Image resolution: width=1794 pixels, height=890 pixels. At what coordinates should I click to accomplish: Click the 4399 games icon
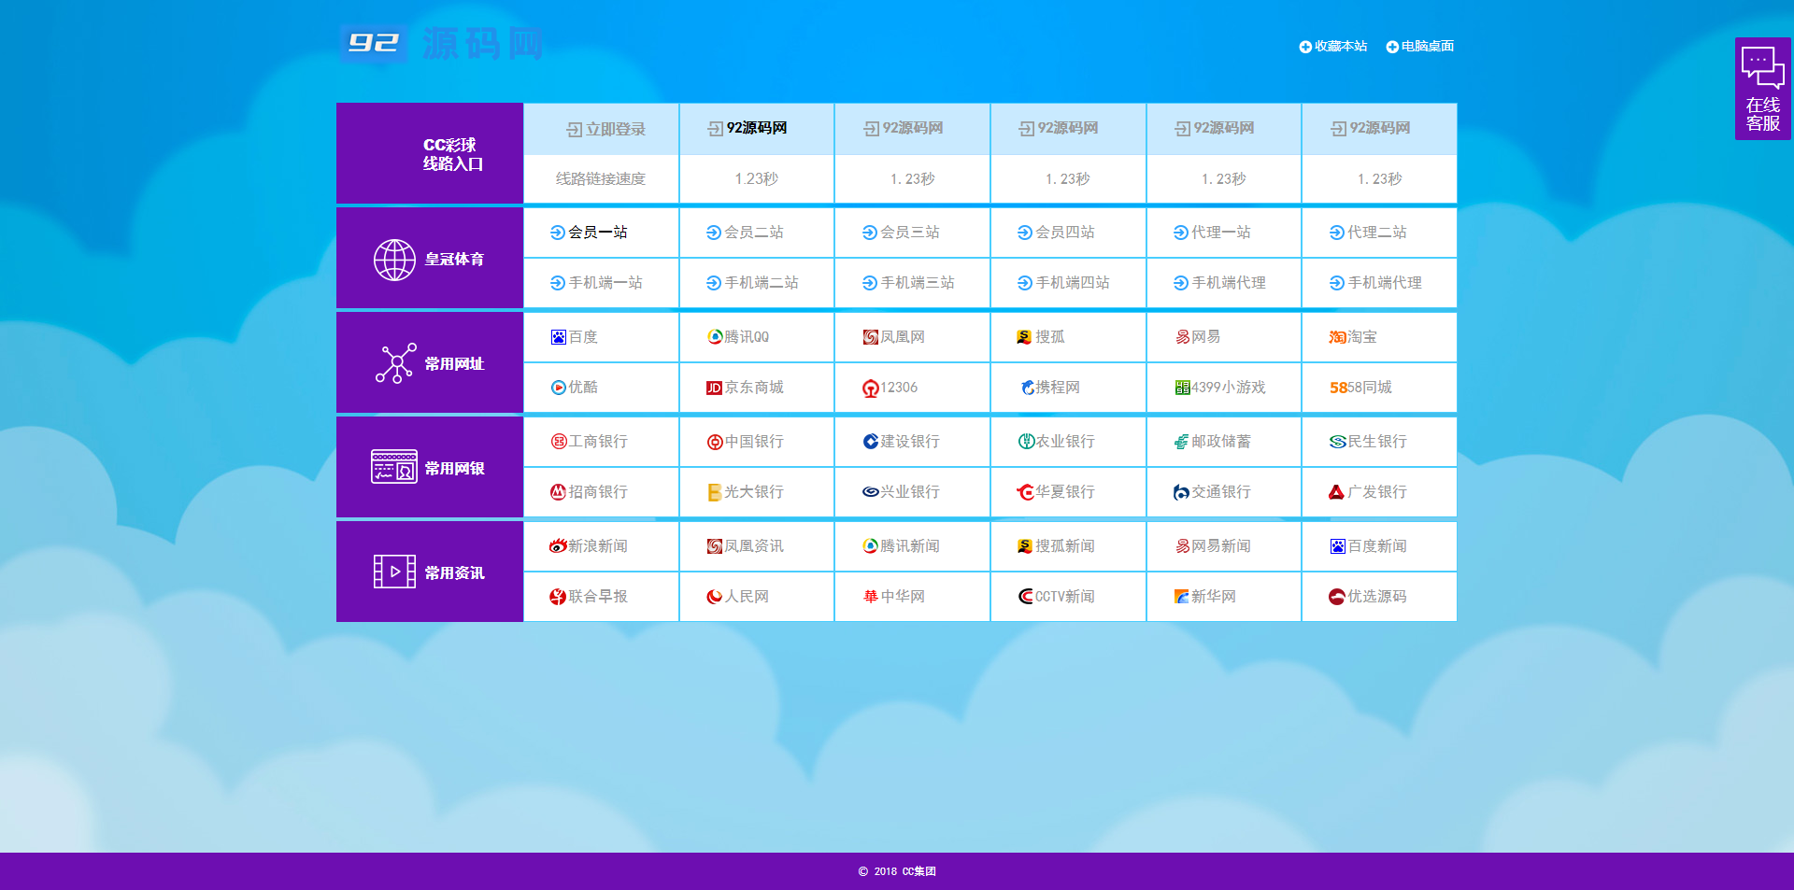[1182, 388]
